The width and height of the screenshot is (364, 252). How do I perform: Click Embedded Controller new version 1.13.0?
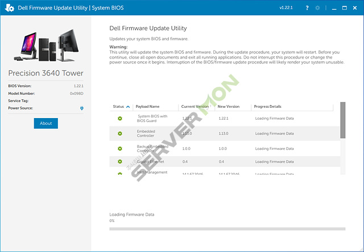pyautogui.click(x=224, y=133)
